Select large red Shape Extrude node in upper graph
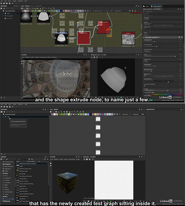 [84, 38]
